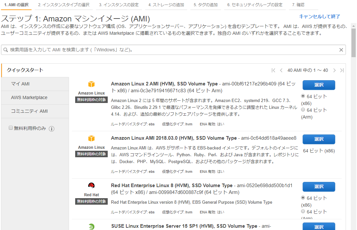
Task: Clear the AMI search field with X
Action: [x=341, y=50]
